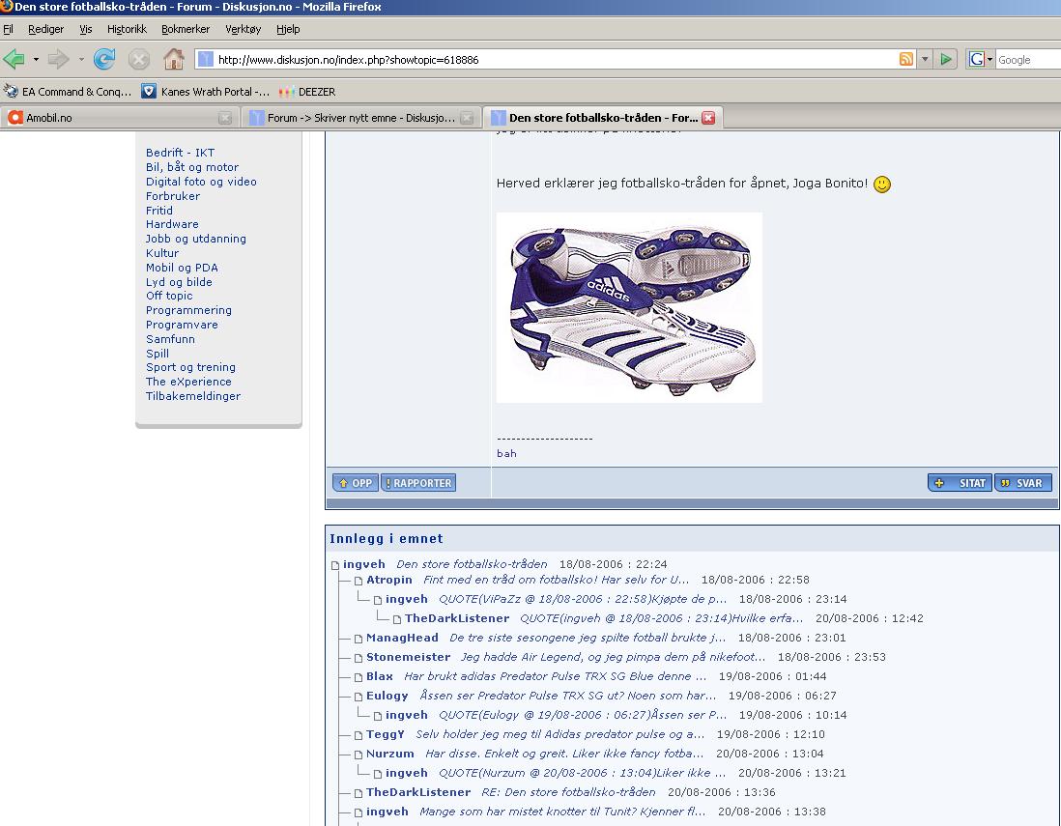Screen dimensions: 1061x826
Task: Click the page icon before Atropin
Action: tap(358, 581)
